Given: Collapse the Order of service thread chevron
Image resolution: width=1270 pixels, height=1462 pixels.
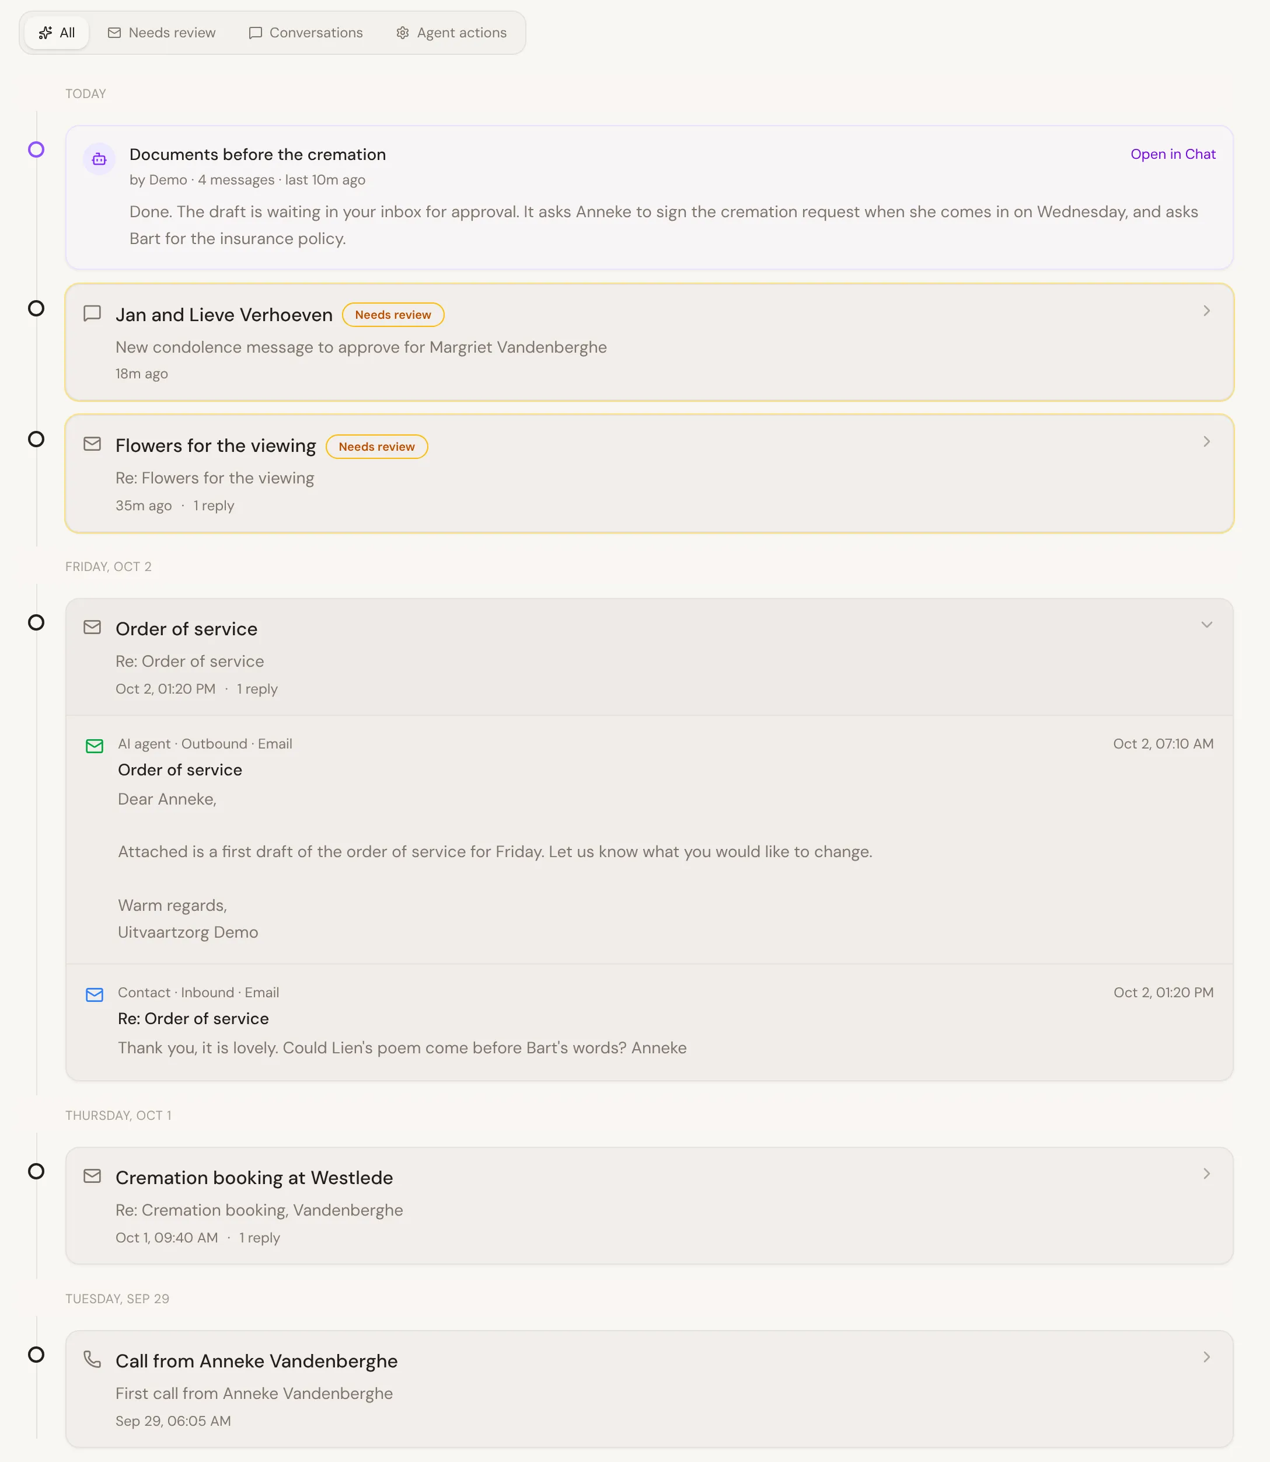Looking at the screenshot, I should 1206,625.
